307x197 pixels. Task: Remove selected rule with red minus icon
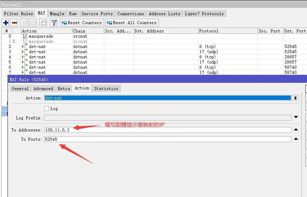click(14, 23)
